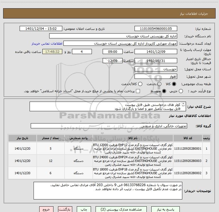219x212 pixels.
Task: Click quantity 12 in row 2
Action: pyautogui.click(x=51, y=161)
